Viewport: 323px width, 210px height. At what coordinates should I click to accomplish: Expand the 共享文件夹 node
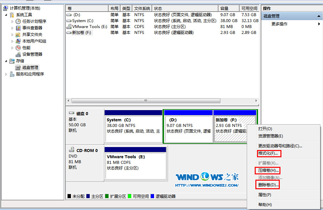point(12,35)
